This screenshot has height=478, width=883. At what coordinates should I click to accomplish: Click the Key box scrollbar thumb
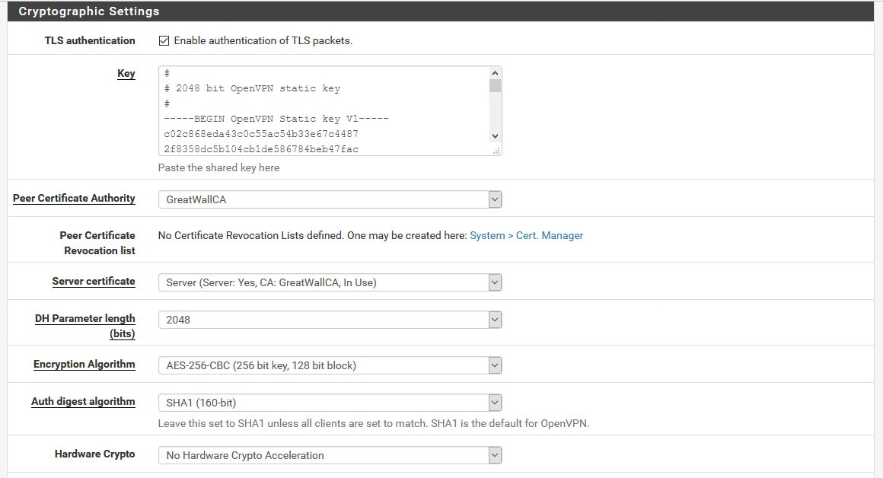coord(495,85)
